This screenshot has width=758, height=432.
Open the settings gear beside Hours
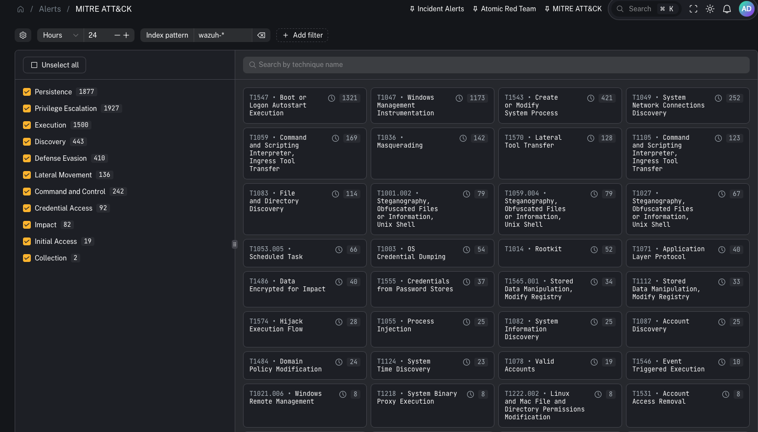[23, 35]
